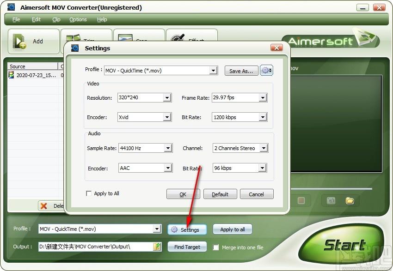Expand the Profile dropdown in Settings dialog
Viewport: 393px width, 271px height.
coord(213,71)
